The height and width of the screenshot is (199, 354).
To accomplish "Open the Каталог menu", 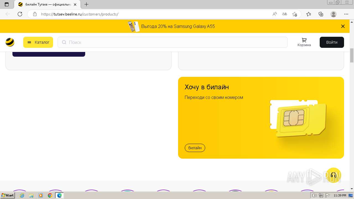I will click(38, 42).
